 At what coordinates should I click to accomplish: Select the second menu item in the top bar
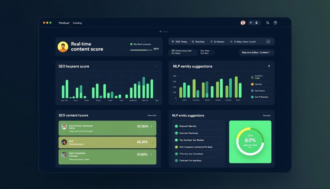tap(77, 23)
